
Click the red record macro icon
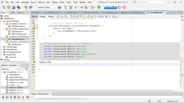pyautogui.click(x=106, y=17)
